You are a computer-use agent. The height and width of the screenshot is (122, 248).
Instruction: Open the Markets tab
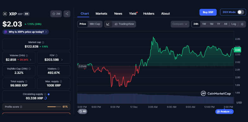click(101, 14)
